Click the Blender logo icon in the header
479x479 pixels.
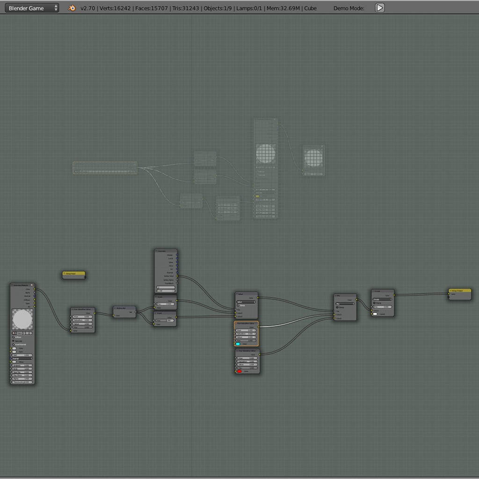coord(71,8)
